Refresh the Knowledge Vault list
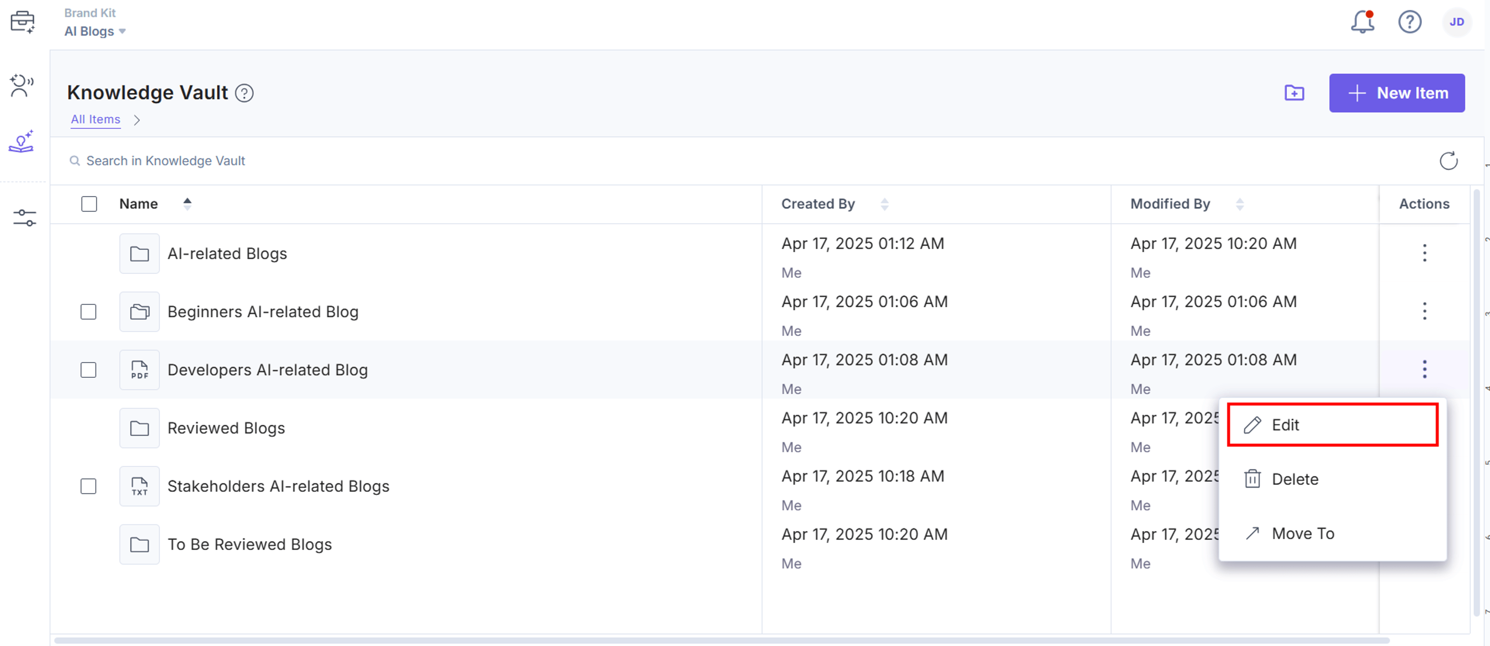The height and width of the screenshot is (646, 1490). tap(1448, 161)
